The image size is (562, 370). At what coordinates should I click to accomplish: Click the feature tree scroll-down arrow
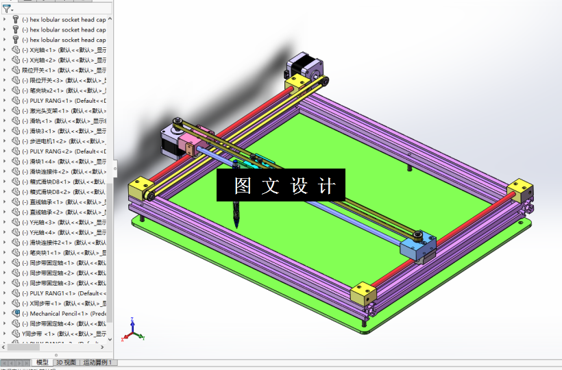point(110,339)
